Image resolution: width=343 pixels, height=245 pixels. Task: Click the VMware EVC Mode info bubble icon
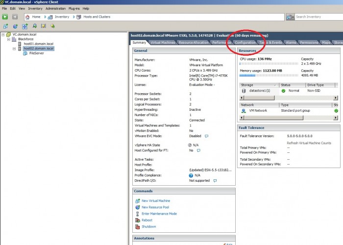click(206, 136)
